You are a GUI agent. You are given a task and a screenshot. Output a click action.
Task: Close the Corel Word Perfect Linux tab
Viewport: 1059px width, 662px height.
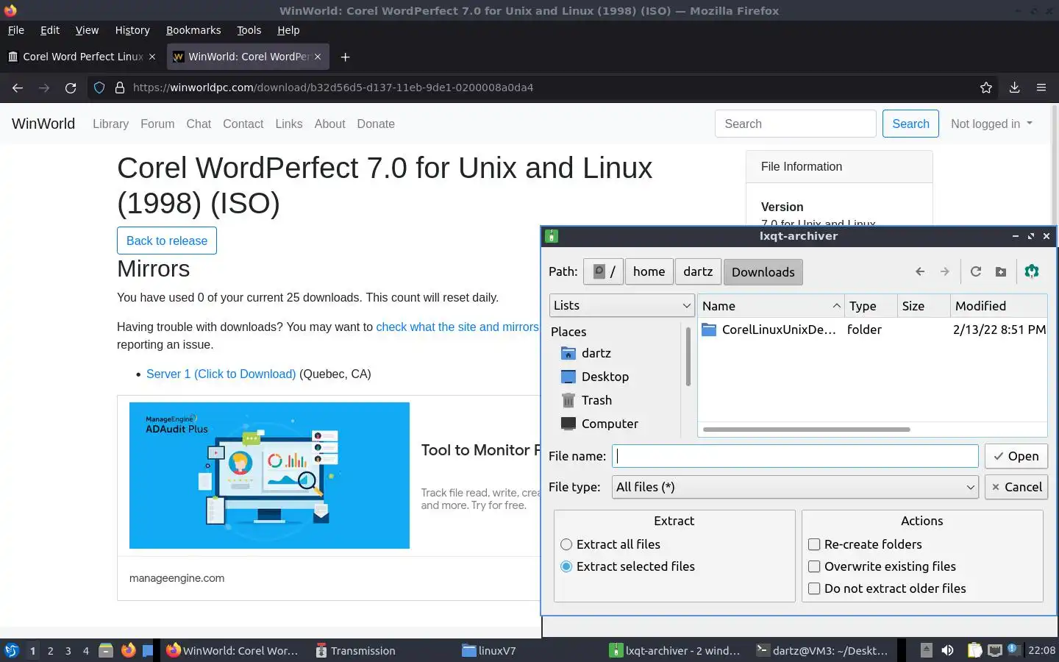tap(152, 57)
